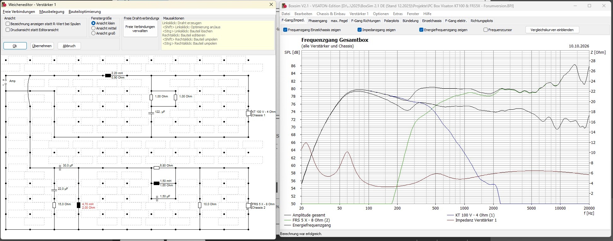The width and height of the screenshot is (613, 241).
Task: Click the 1,50 µF capacitor symbol
Action: pyautogui.click(x=157, y=199)
